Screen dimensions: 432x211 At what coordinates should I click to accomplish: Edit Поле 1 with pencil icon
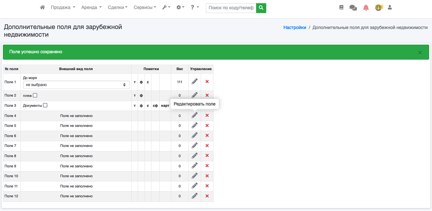click(x=194, y=82)
